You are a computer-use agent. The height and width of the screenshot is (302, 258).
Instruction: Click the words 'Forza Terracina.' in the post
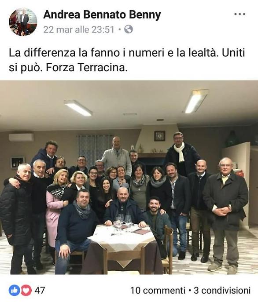[x=87, y=68]
